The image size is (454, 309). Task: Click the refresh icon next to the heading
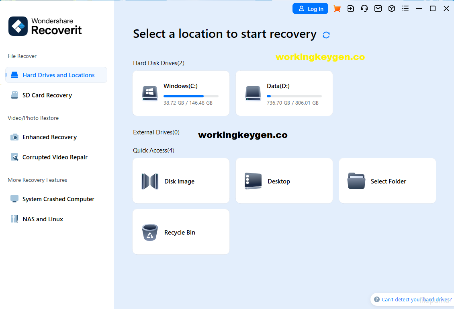[x=326, y=35]
